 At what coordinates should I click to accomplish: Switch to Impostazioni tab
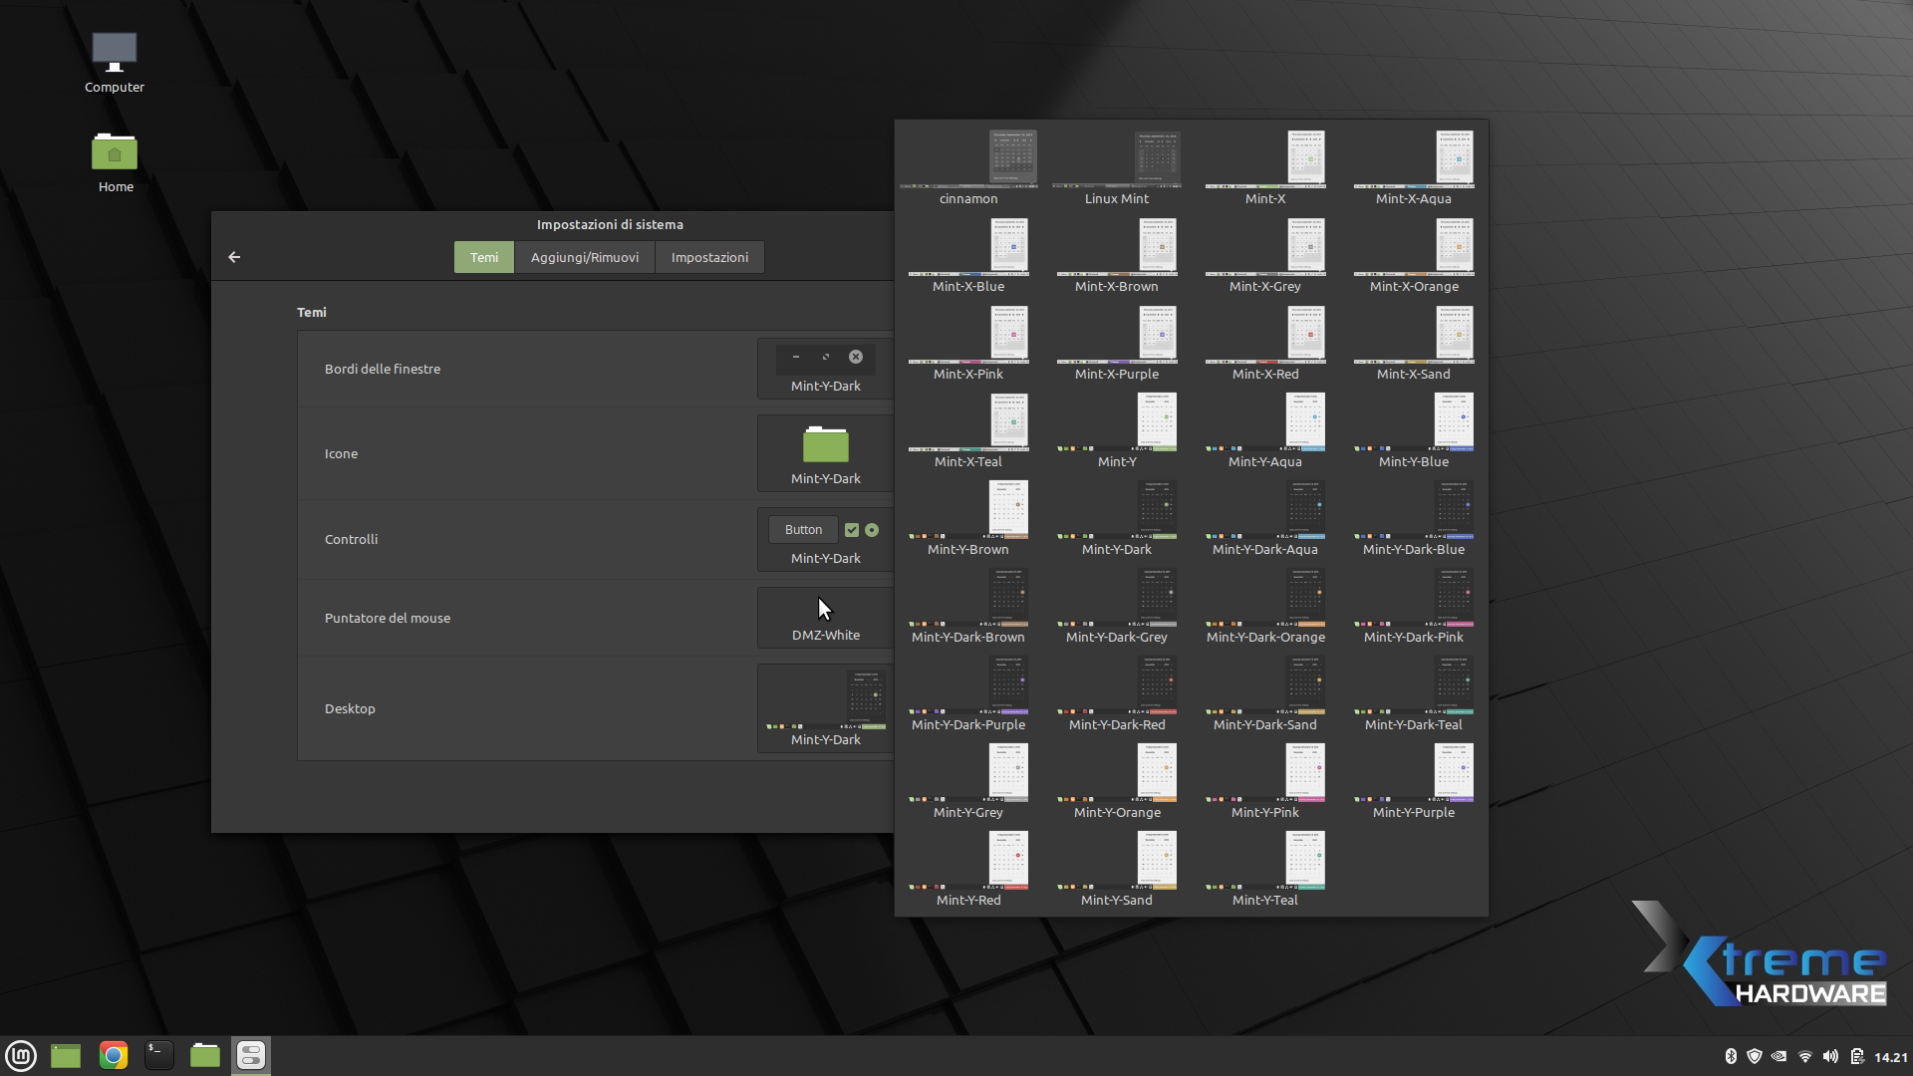point(709,257)
